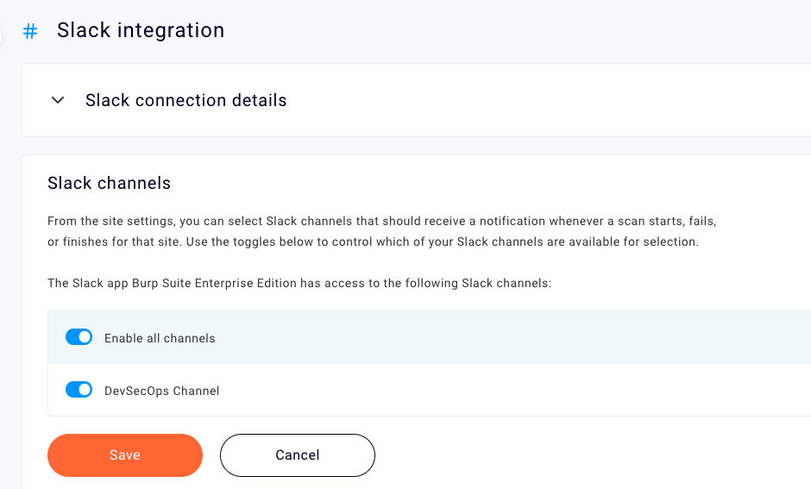Click the white knob of the DevSecOps switch
This screenshot has height=489, width=811.
pyautogui.click(x=85, y=390)
